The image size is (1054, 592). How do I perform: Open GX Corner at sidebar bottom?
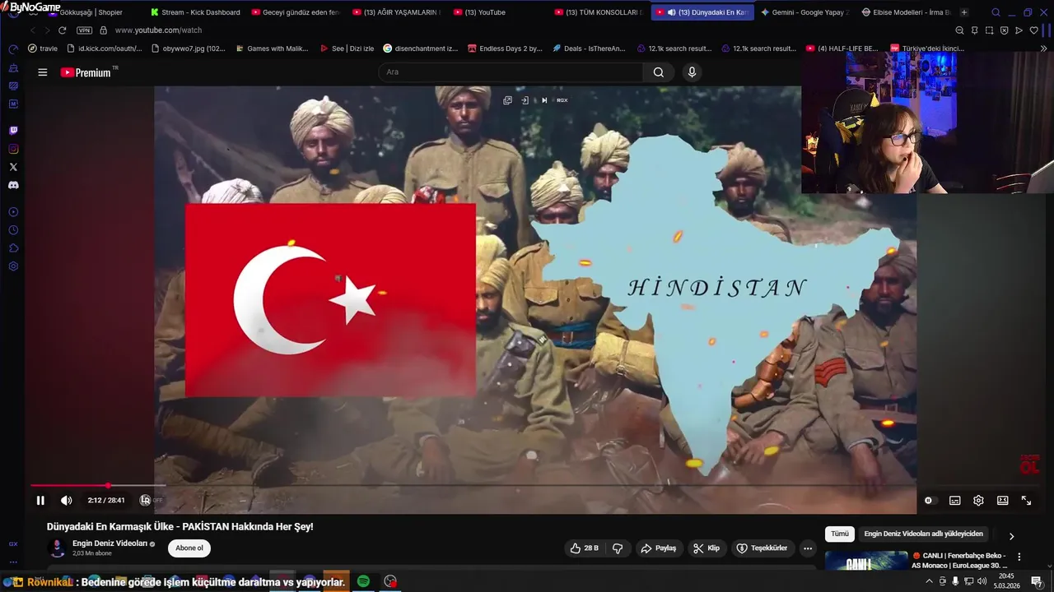pyautogui.click(x=13, y=544)
